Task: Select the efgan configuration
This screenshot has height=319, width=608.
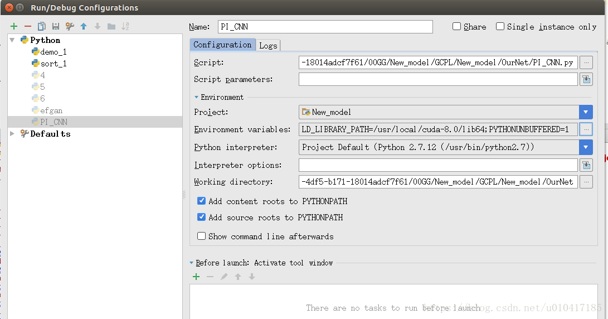Action: pos(47,110)
